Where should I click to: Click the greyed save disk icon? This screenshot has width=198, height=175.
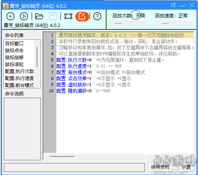point(53,16)
